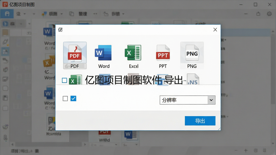The image size is (276, 155).
Task: Click the down arrow of the main window's vertical scrollbar
Action: click(273, 144)
